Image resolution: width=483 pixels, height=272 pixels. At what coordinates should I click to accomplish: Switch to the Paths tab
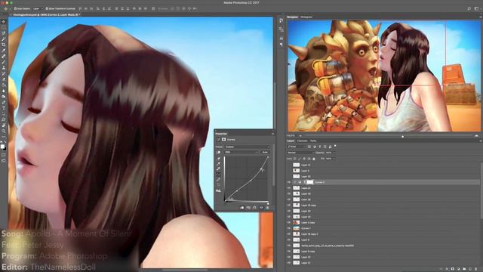click(313, 141)
